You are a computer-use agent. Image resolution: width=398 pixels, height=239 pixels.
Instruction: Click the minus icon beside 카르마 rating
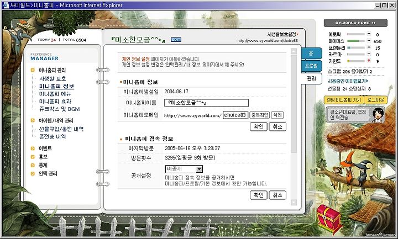(x=369, y=54)
